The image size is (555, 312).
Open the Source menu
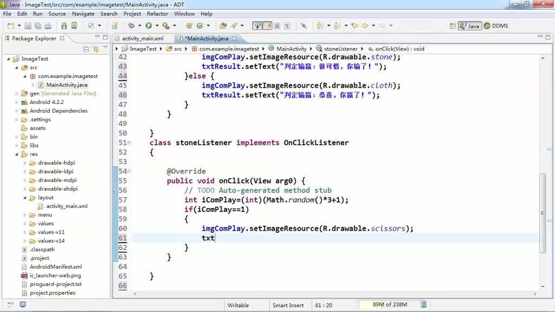pos(57,14)
